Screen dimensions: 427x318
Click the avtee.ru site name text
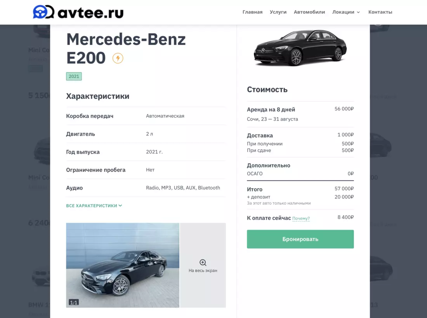(x=90, y=13)
